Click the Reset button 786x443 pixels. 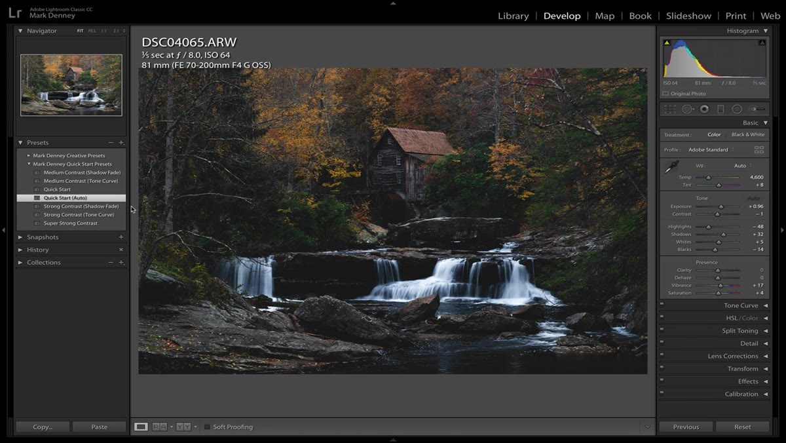743,427
